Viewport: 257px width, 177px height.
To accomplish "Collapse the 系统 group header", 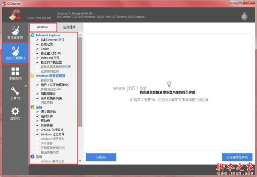I will click(x=39, y=107).
